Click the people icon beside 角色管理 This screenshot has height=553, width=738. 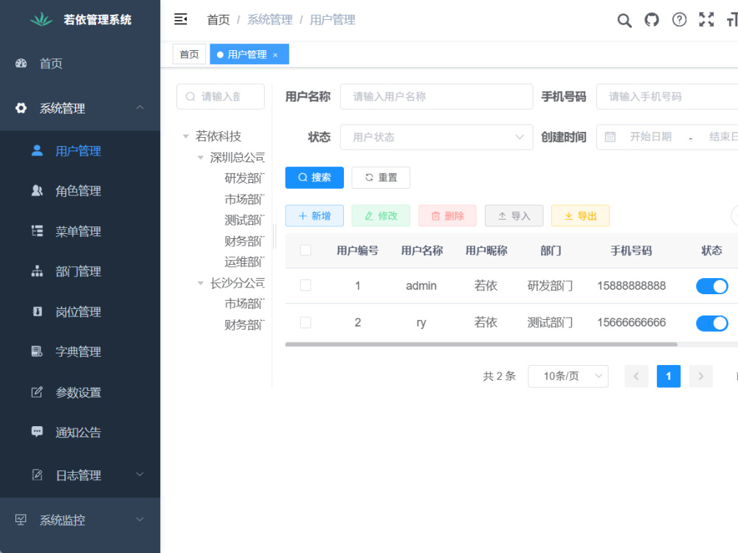37,190
